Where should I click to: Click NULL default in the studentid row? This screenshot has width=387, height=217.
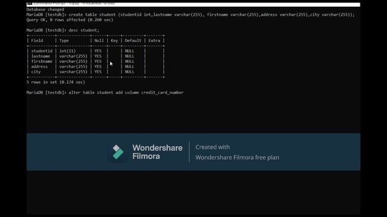click(129, 51)
